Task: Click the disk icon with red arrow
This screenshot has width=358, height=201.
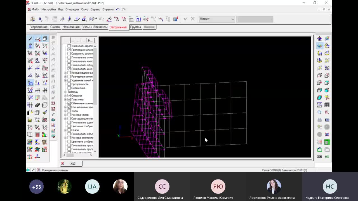Action: point(175,19)
